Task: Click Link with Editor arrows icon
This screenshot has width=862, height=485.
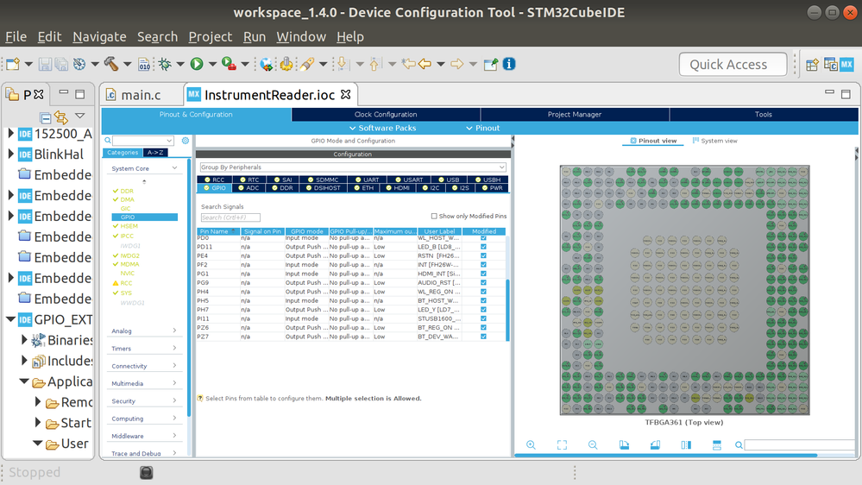Action: click(x=61, y=117)
